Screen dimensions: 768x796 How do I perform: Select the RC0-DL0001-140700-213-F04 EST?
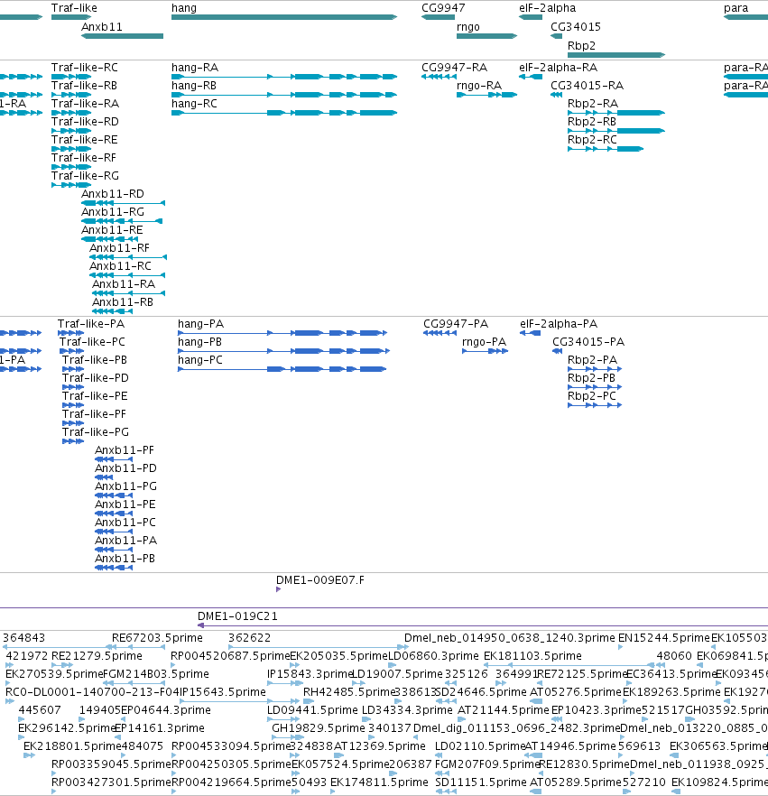[x=92, y=692]
